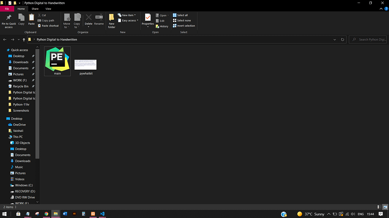This screenshot has height=218, width=389.
Task: Invert the current selection
Action: [184, 26]
